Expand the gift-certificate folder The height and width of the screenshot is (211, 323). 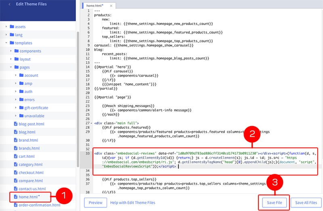pos(16,108)
